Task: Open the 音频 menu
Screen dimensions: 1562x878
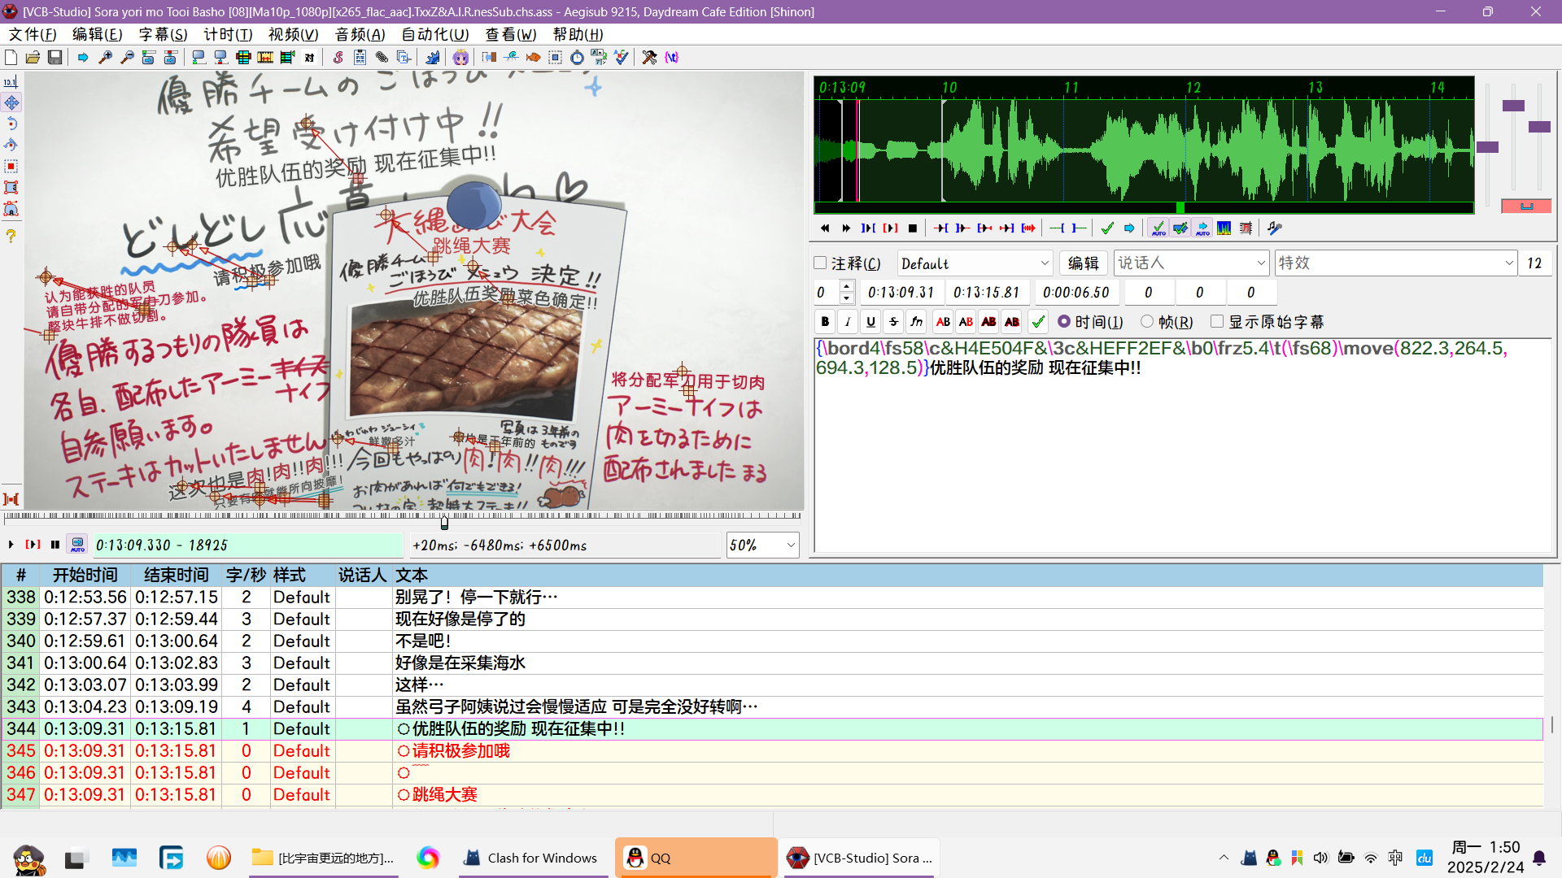Action: pyautogui.click(x=360, y=35)
